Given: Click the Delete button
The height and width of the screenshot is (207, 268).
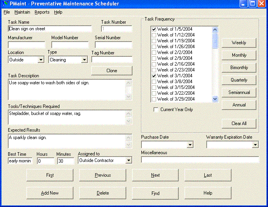Looking at the screenshot, I should tap(103, 193).
